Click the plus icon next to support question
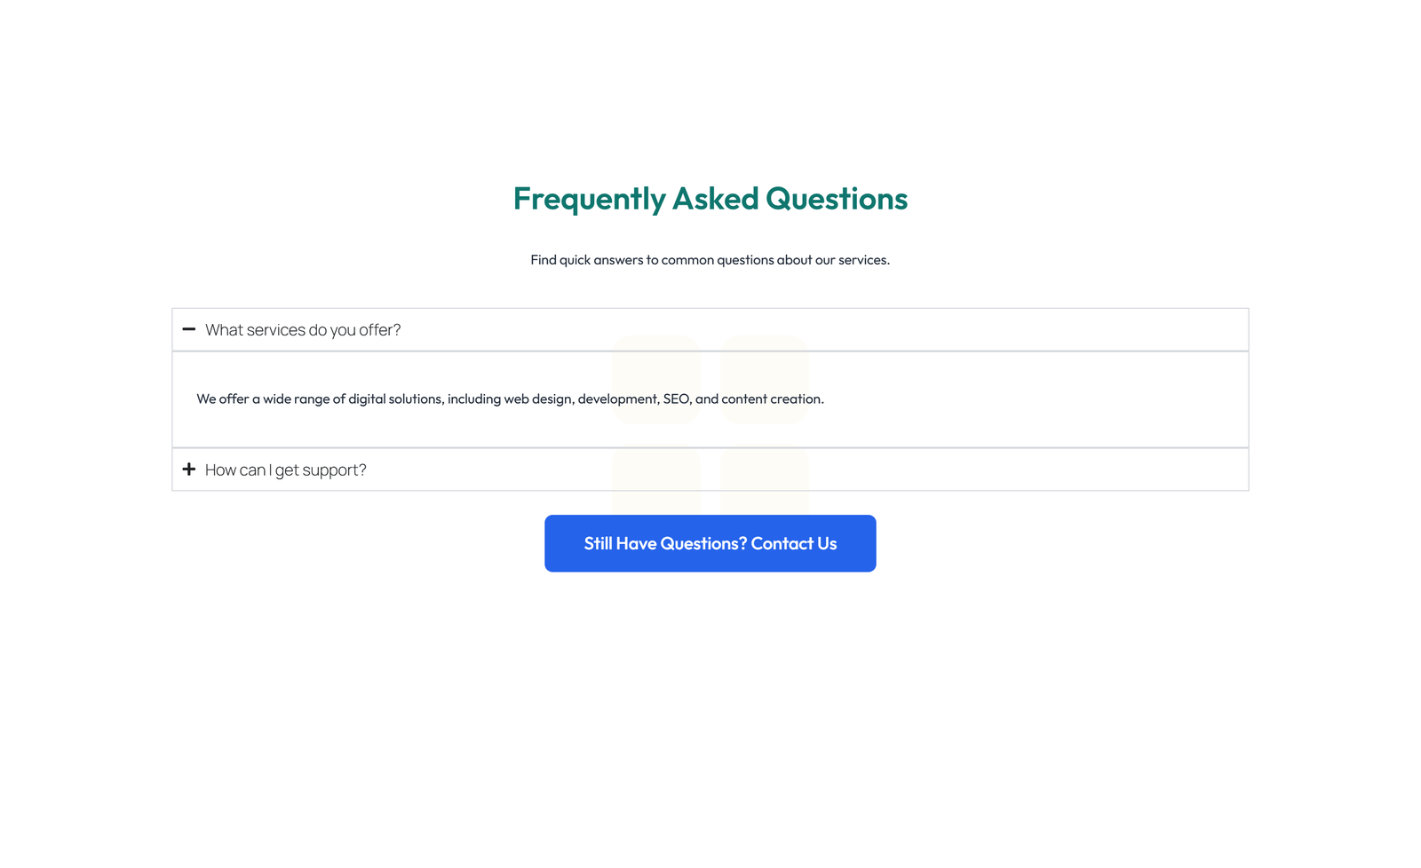The width and height of the screenshot is (1421, 868). [189, 469]
